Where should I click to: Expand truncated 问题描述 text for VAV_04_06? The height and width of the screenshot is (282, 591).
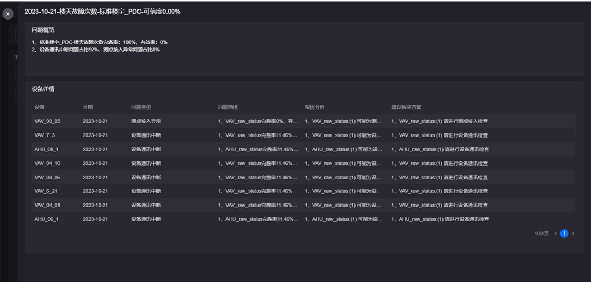[258, 177]
